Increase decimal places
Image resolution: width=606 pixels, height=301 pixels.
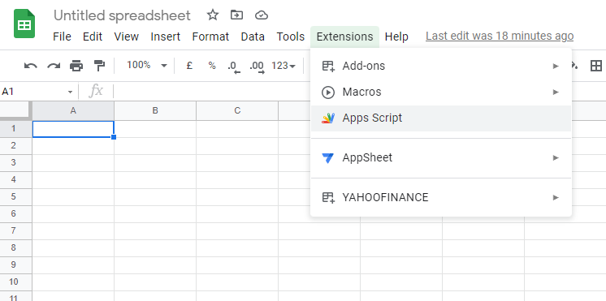pyautogui.click(x=257, y=67)
